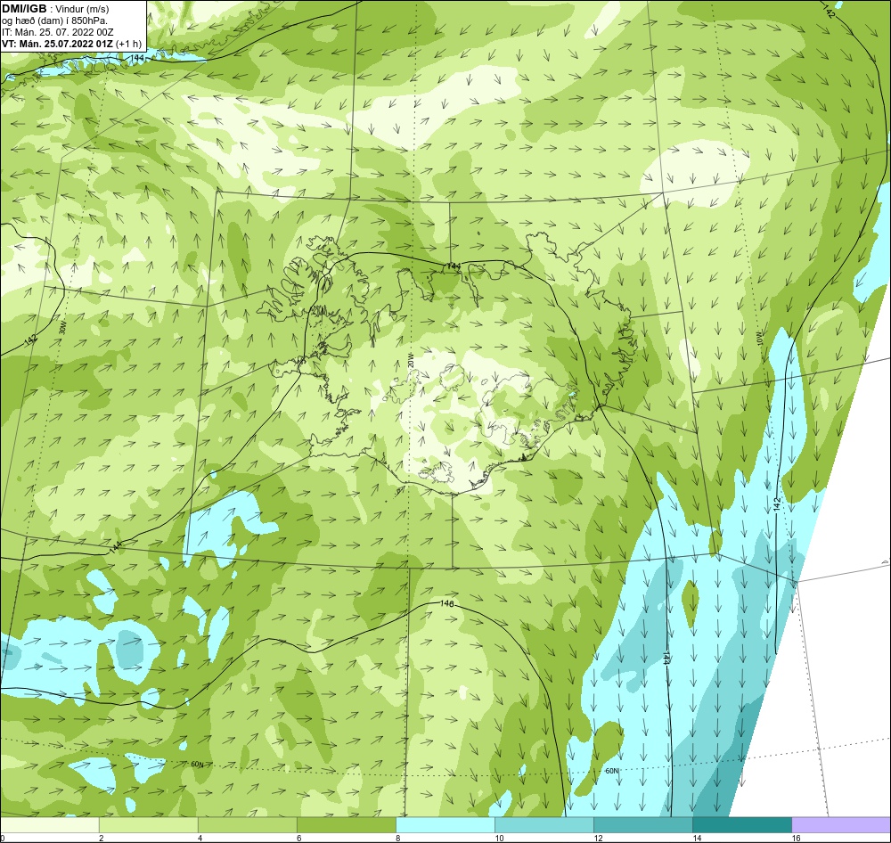Click the '146' contour label
891x843 pixels.
point(446,603)
